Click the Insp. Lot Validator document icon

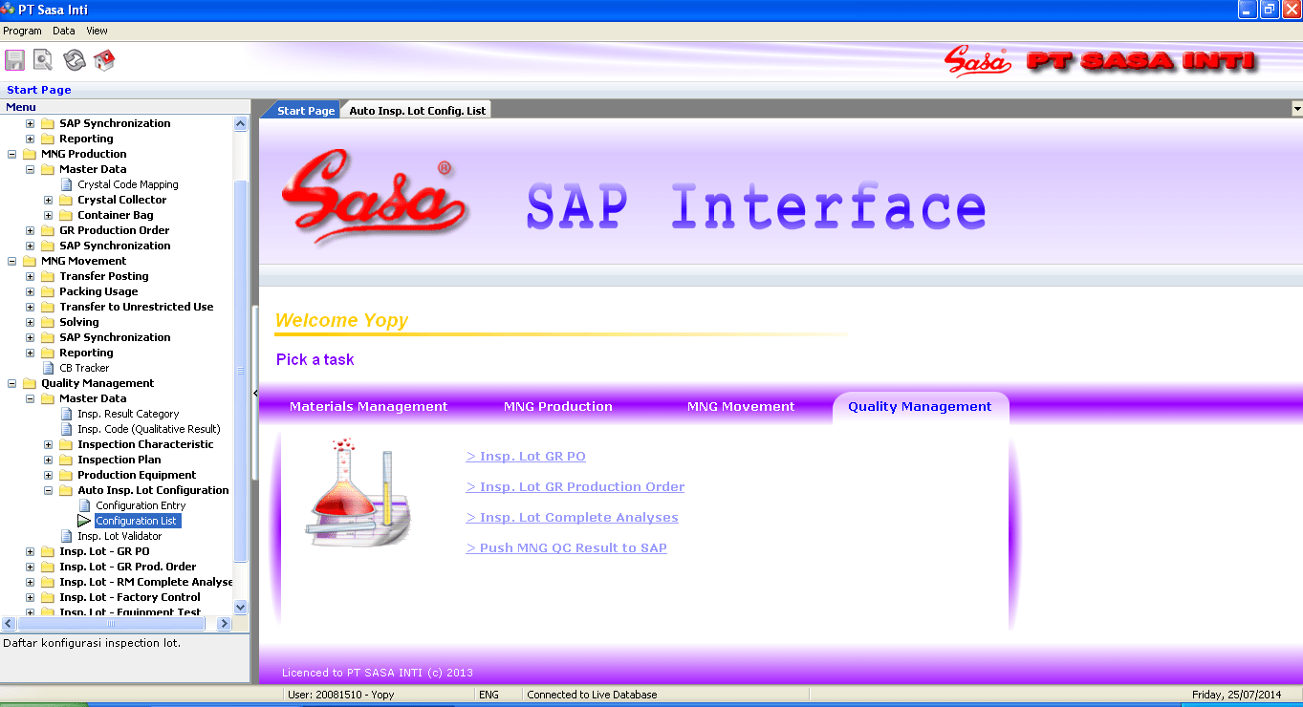[67, 536]
